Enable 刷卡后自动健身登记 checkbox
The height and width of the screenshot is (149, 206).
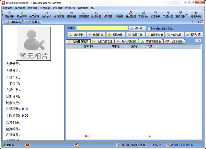point(149,28)
